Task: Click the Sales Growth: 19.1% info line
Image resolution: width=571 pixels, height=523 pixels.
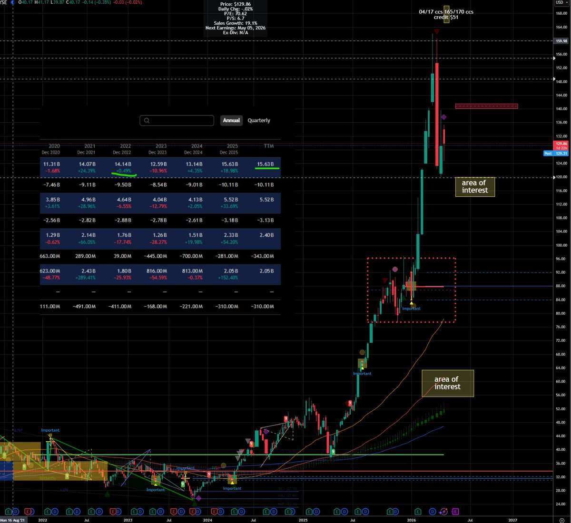Action: tap(236, 23)
